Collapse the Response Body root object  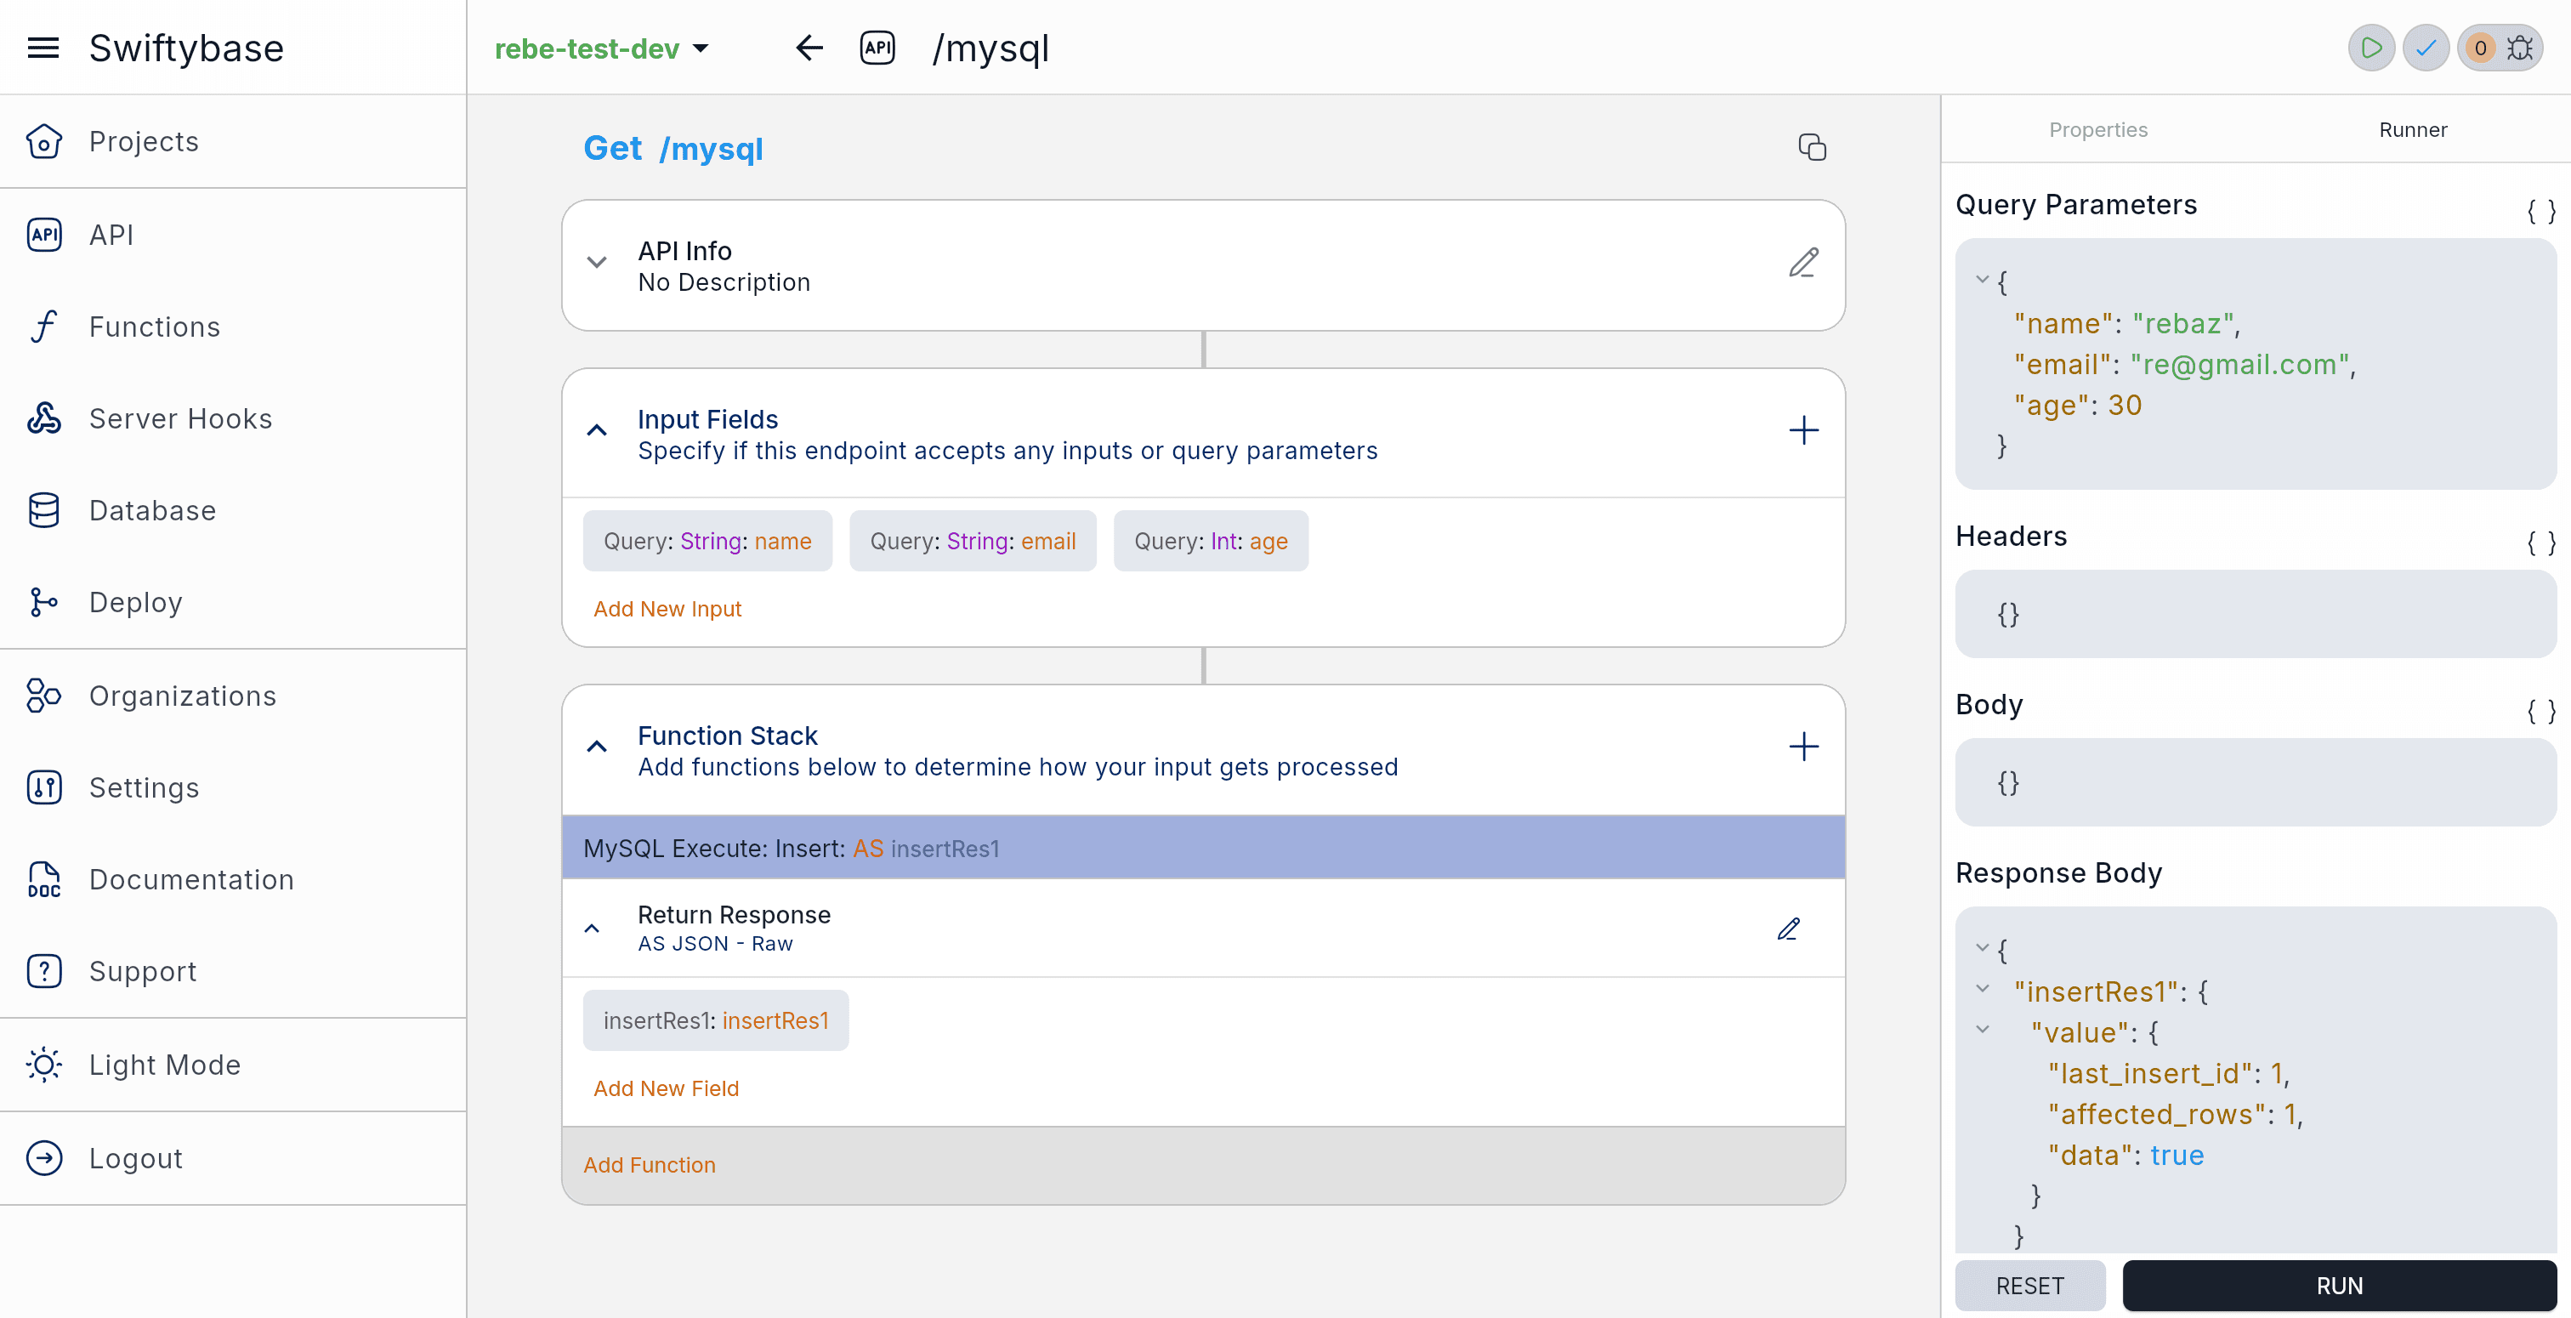[1982, 947]
